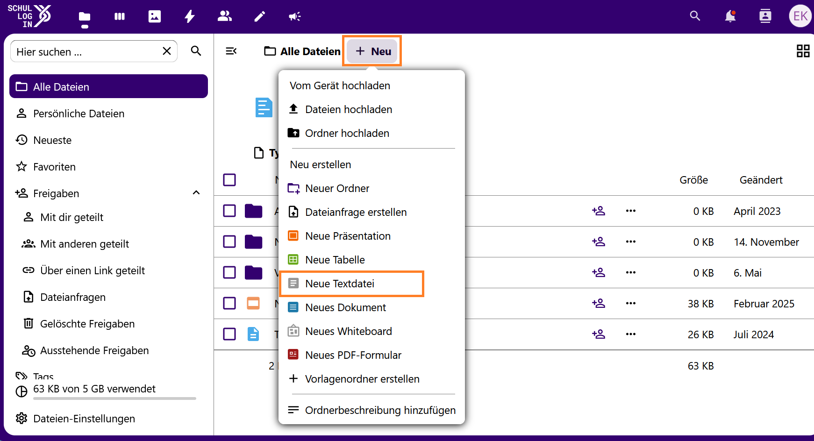814x441 pixels.
Task: Open three-dots menu for 6. Mai folder
Action: click(630, 272)
